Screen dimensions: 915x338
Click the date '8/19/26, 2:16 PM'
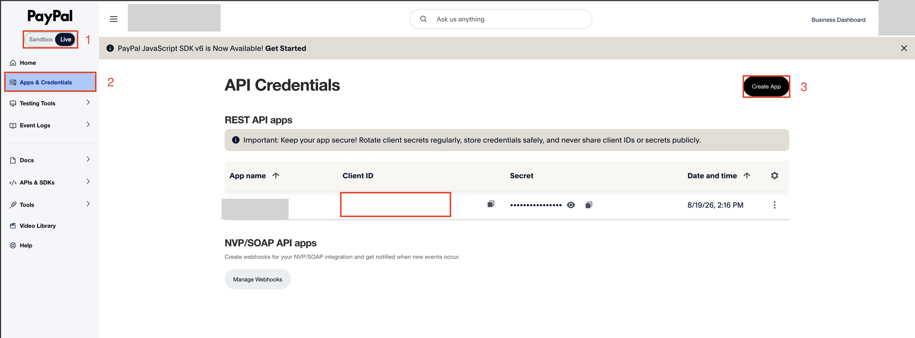click(x=715, y=205)
